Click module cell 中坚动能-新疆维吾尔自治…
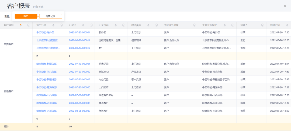This screenshot has height=131, width=291. pos(217,80)
